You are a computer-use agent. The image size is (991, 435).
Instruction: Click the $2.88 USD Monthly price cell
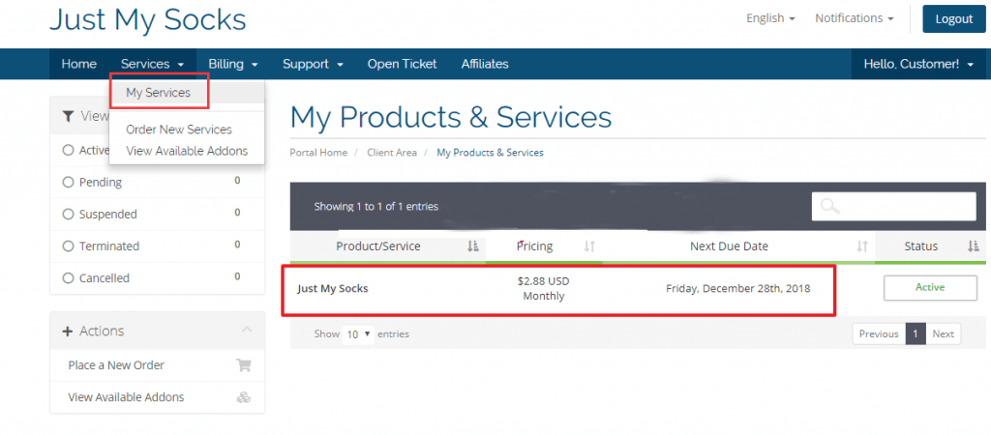(x=544, y=288)
